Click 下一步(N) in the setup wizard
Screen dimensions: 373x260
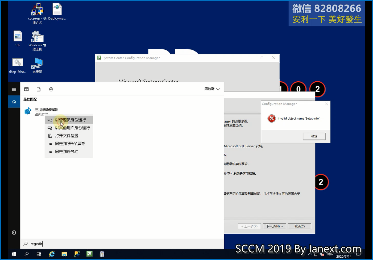point(275,226)
